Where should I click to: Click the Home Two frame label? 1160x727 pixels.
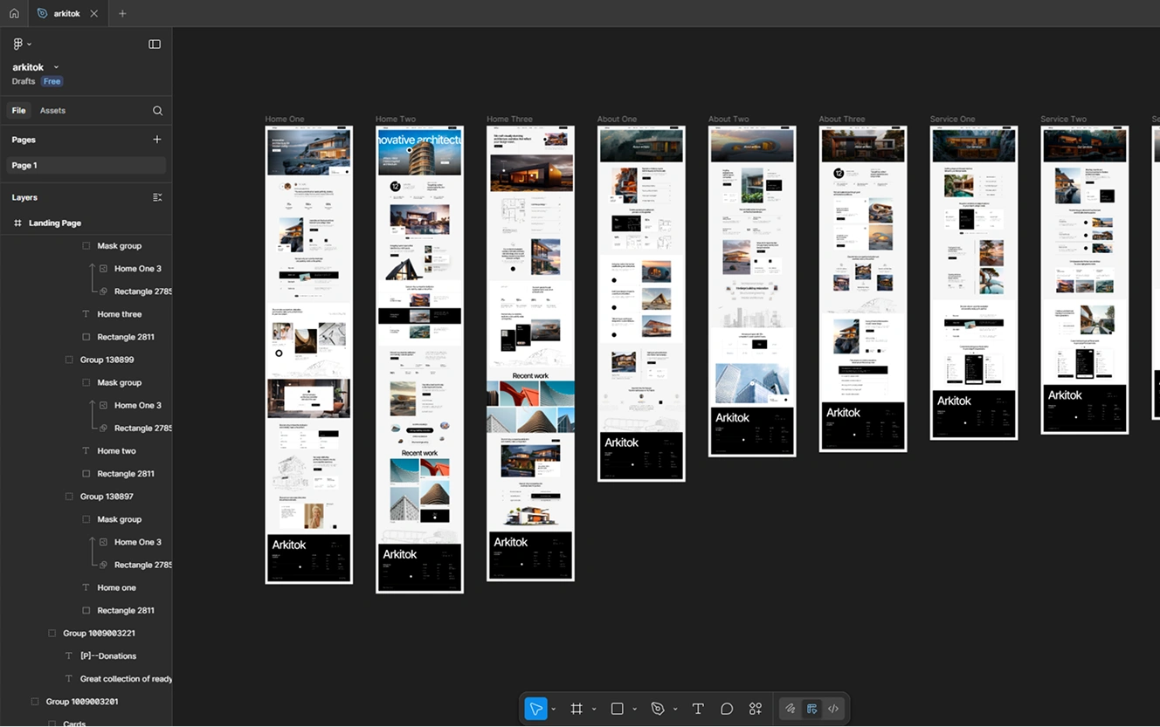click(396, 120)
